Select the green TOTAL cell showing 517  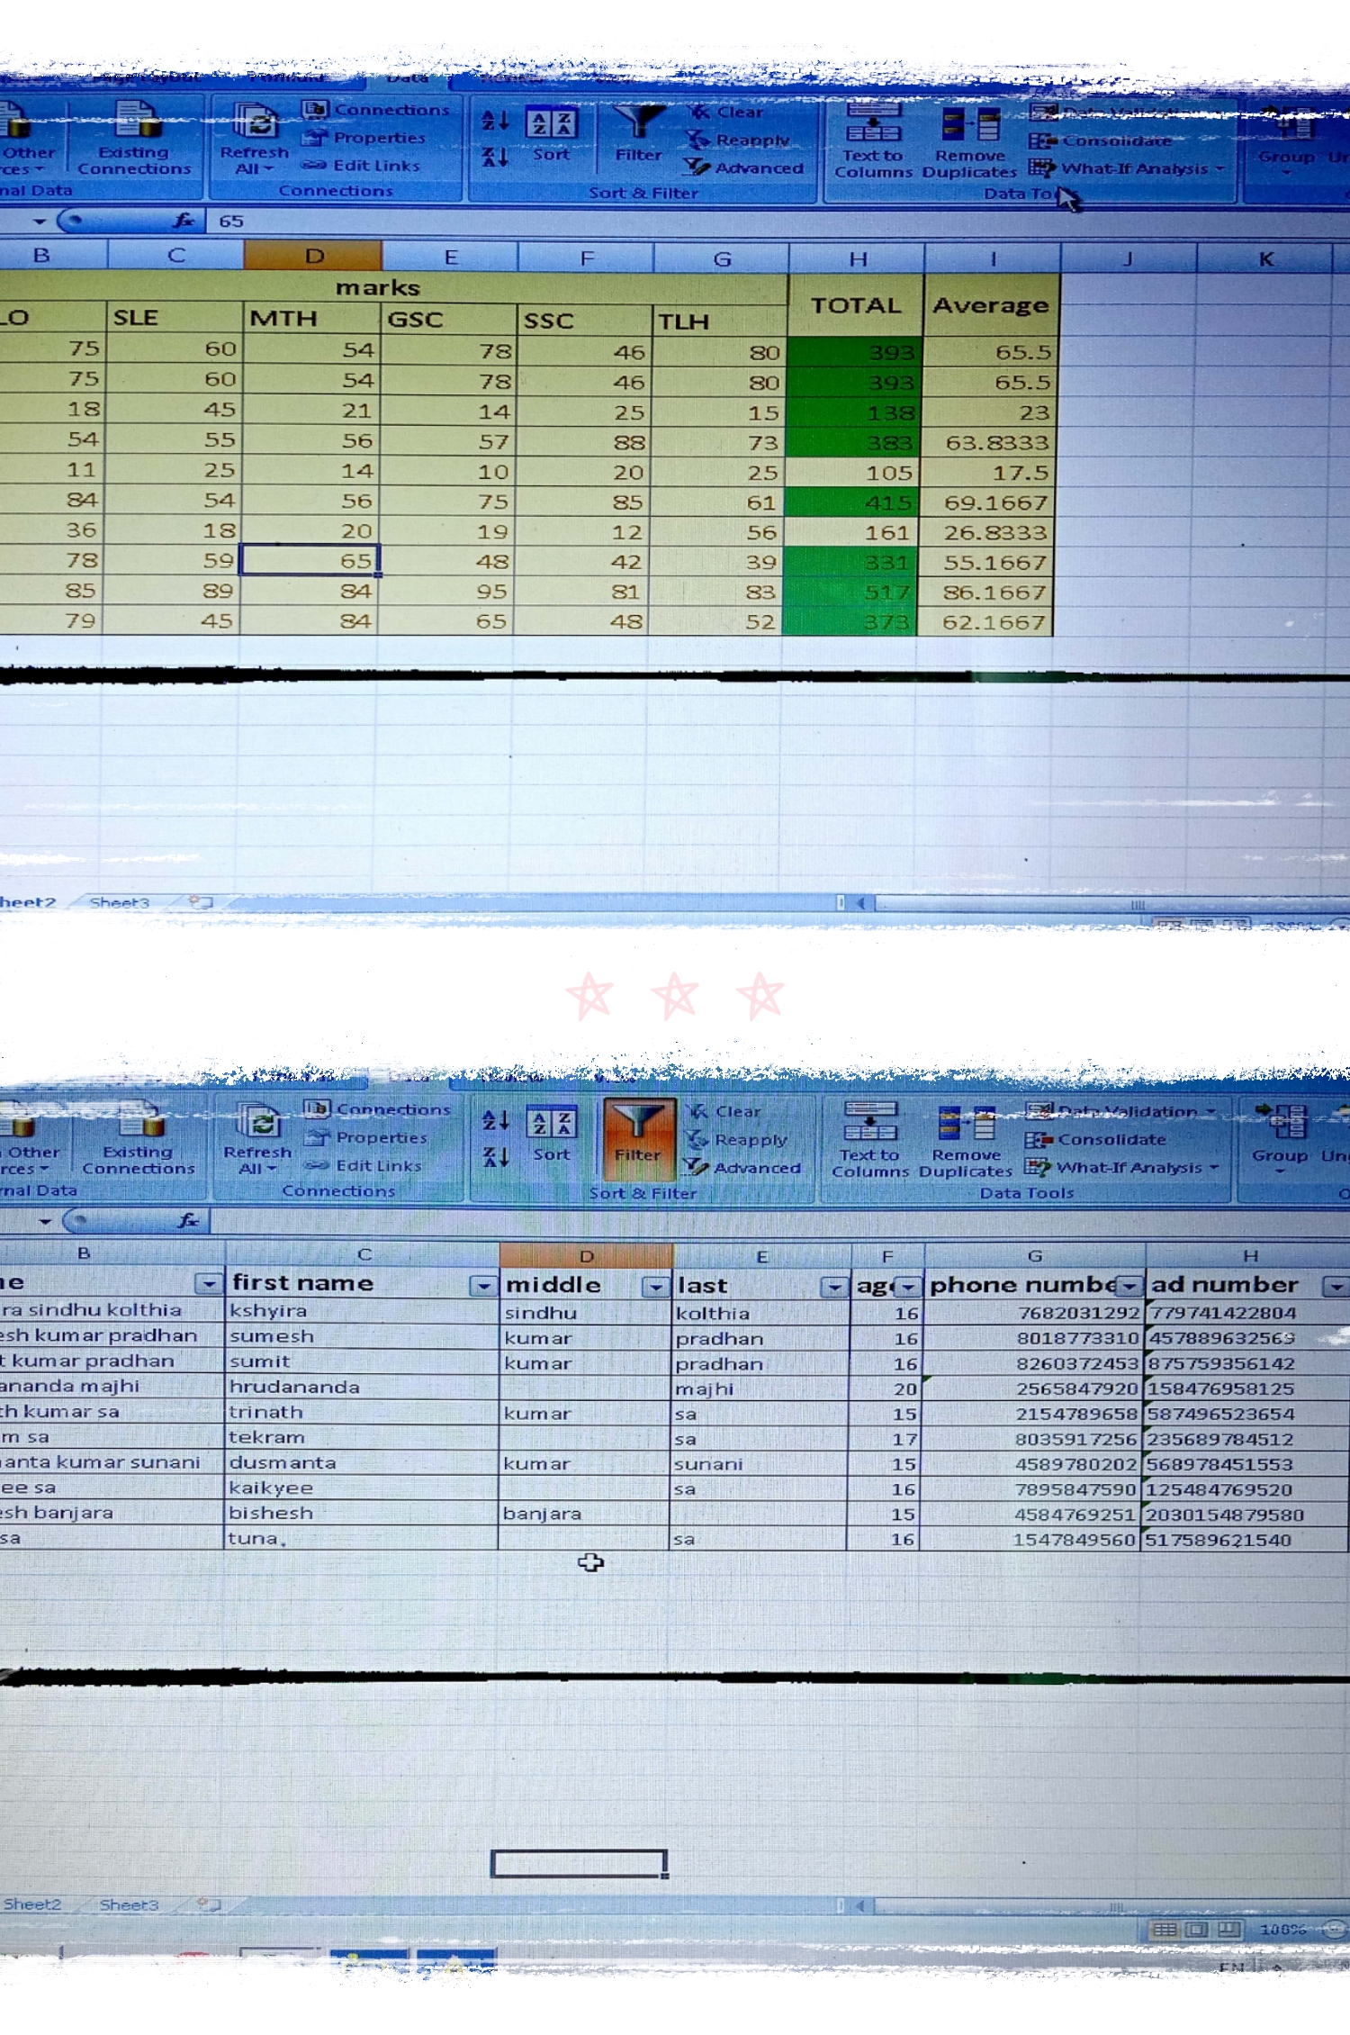point(852,592)
